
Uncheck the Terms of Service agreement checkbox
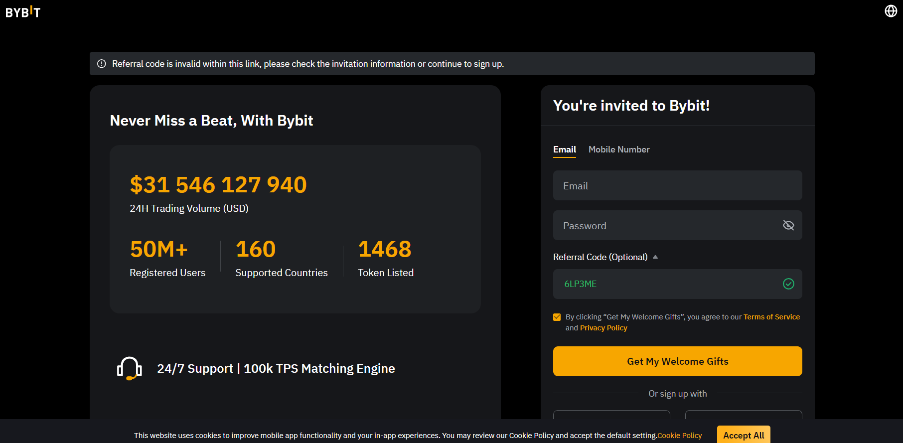point(557,317)
